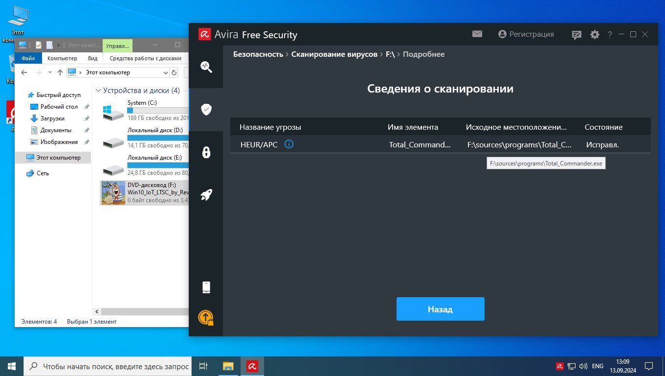This screenshot has height=376, width=665.
Task: Sort by the item name column header
Action: 413,127
